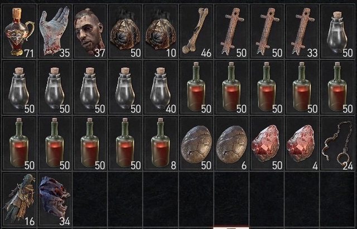Click the severed hand item with 35
Viewport: 357px width, 229px height.
tap(55, 32)
